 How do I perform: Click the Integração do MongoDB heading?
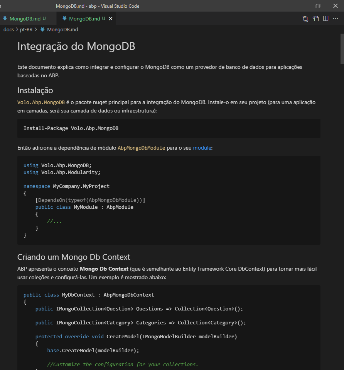coord(76,46)
